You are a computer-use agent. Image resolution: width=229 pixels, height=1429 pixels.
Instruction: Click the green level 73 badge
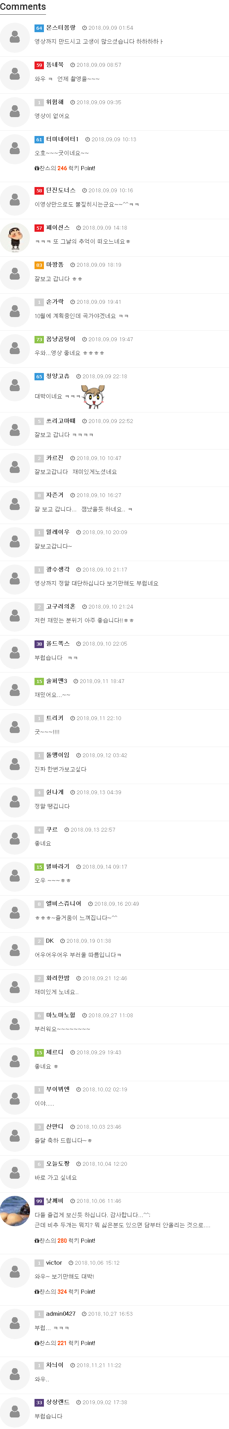coord(39,339)
